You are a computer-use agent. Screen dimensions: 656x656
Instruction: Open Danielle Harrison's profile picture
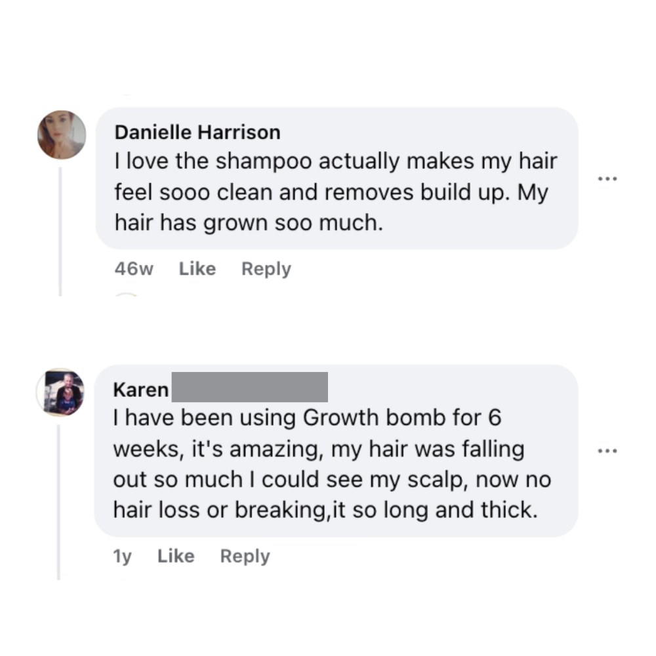click(62, 134)
